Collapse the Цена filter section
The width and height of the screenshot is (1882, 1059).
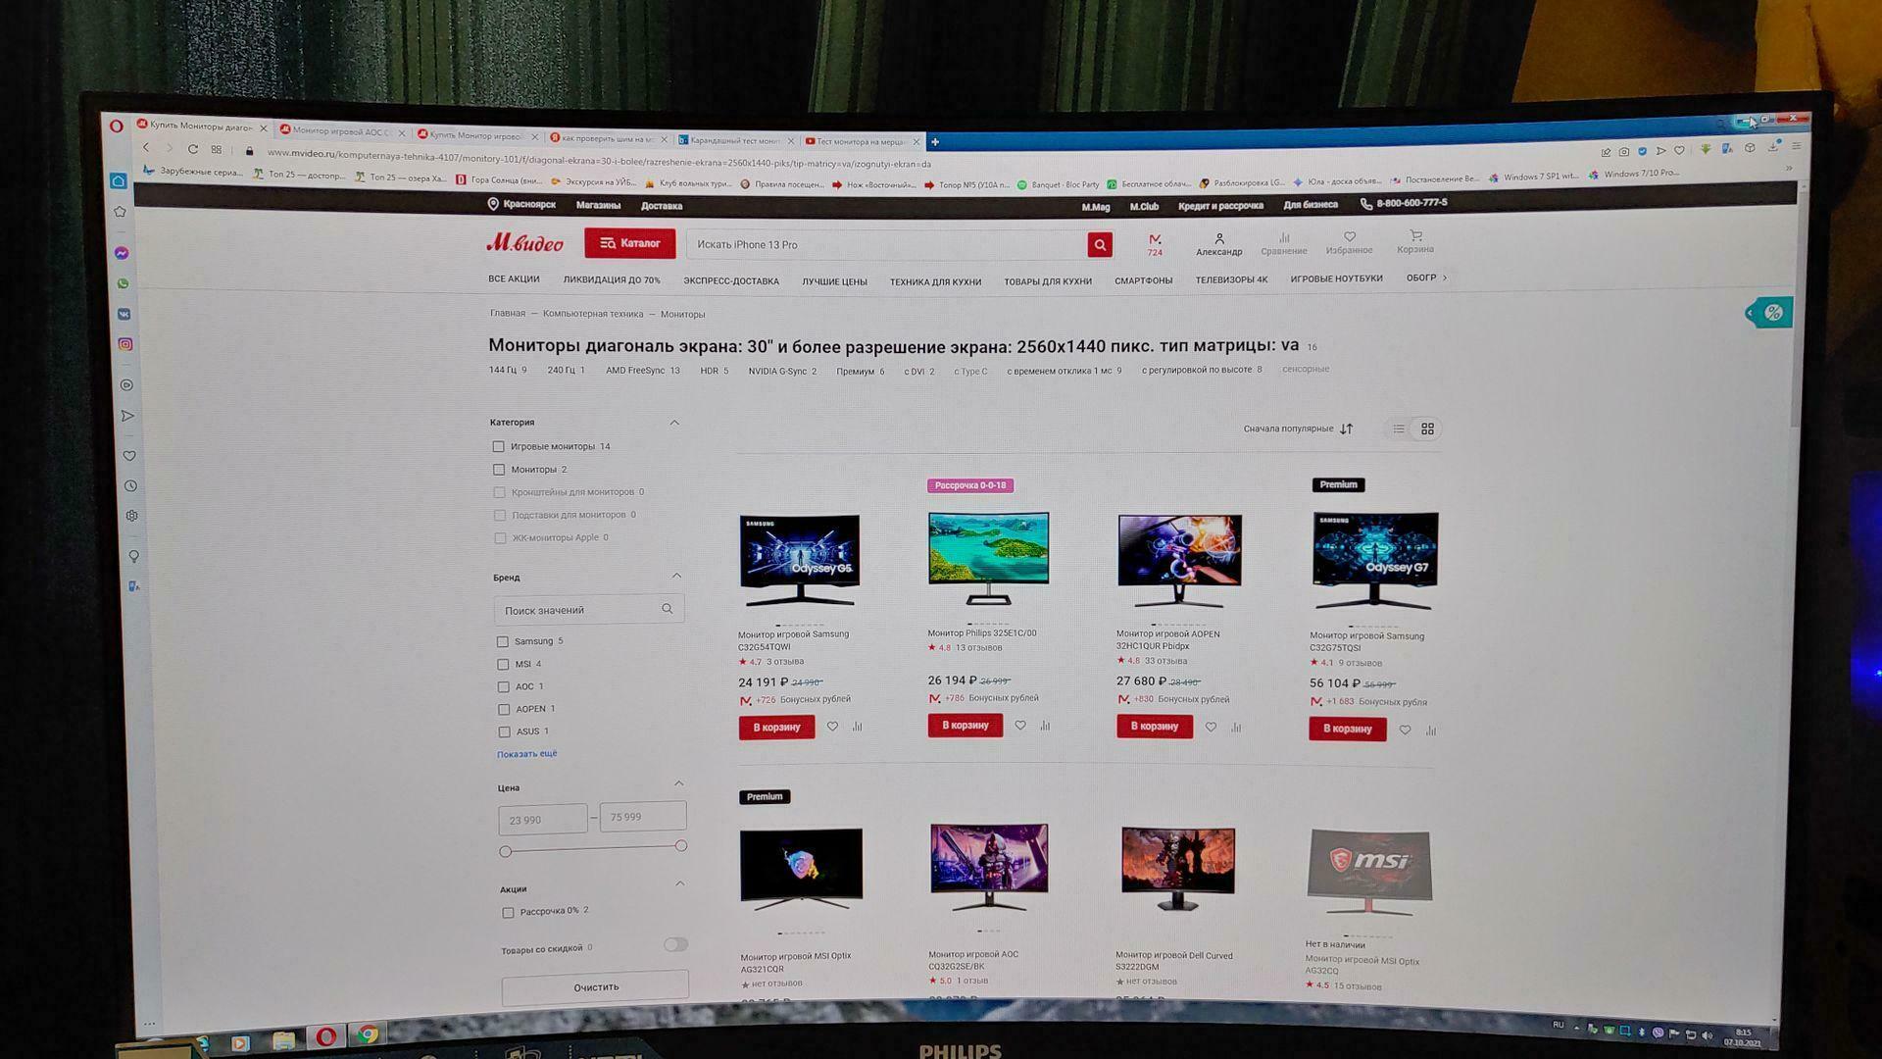click(x=679, y=783)
